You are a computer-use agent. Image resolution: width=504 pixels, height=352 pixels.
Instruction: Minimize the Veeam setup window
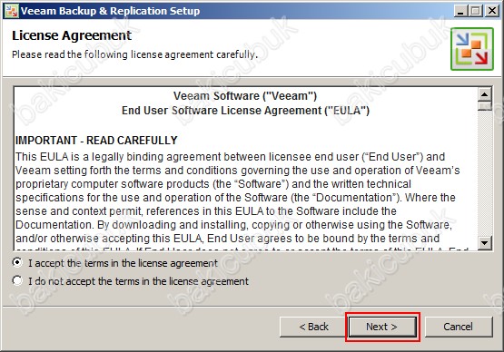click(x=460, y=11)
